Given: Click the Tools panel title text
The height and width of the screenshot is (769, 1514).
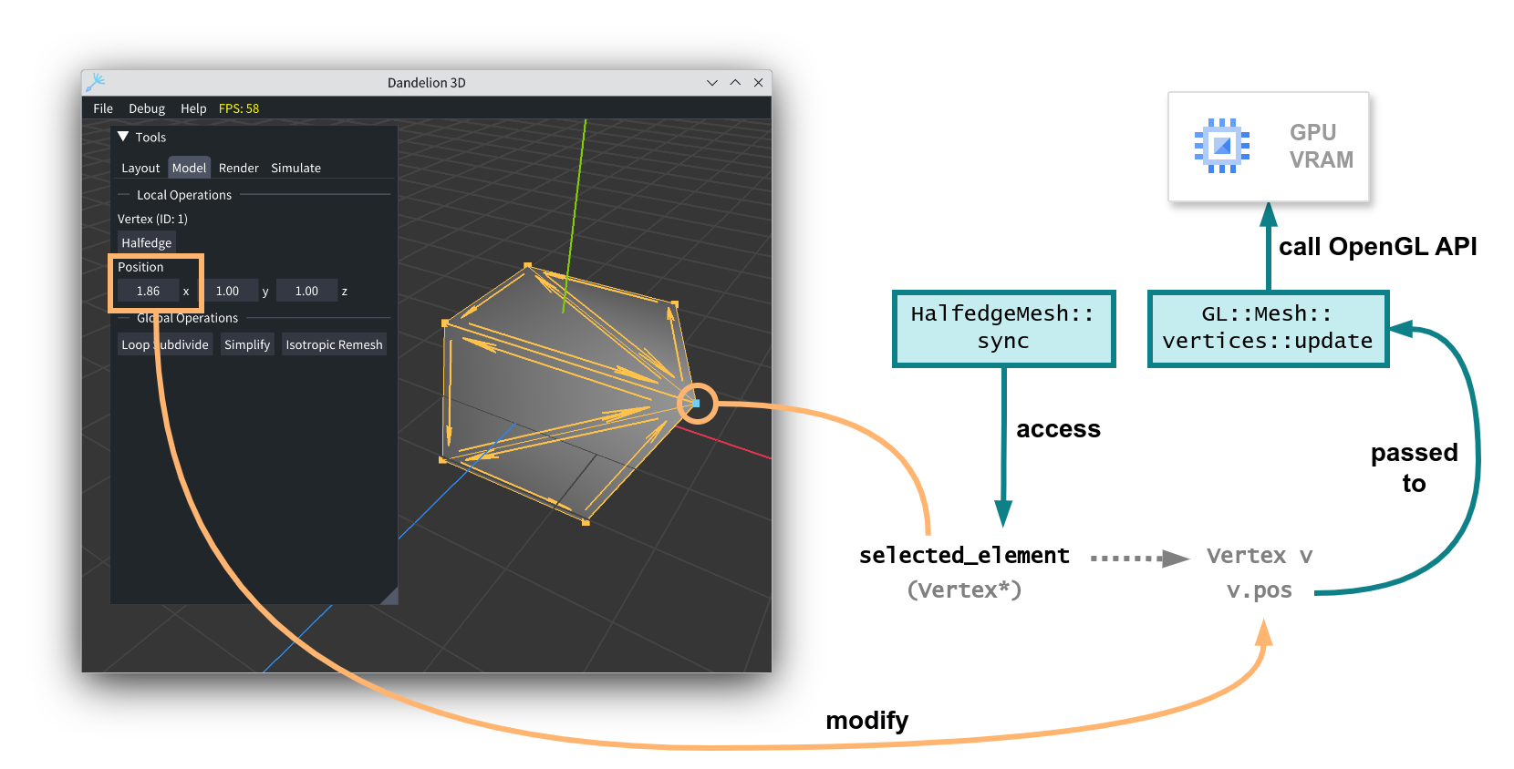Looking at the screenshot, I should [150, 138].
